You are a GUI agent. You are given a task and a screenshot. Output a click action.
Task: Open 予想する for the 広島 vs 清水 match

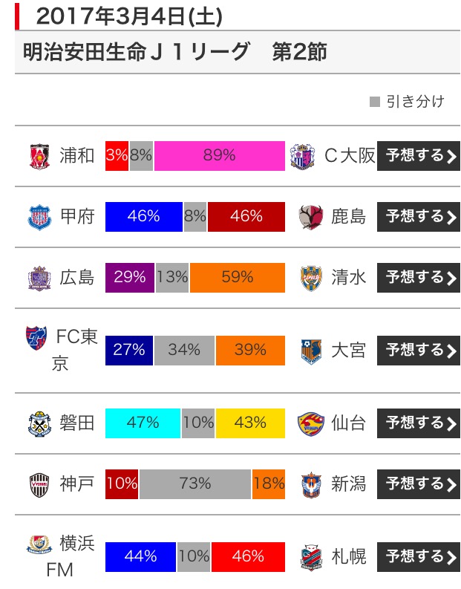pyautogui.click(x=419, y=278)
